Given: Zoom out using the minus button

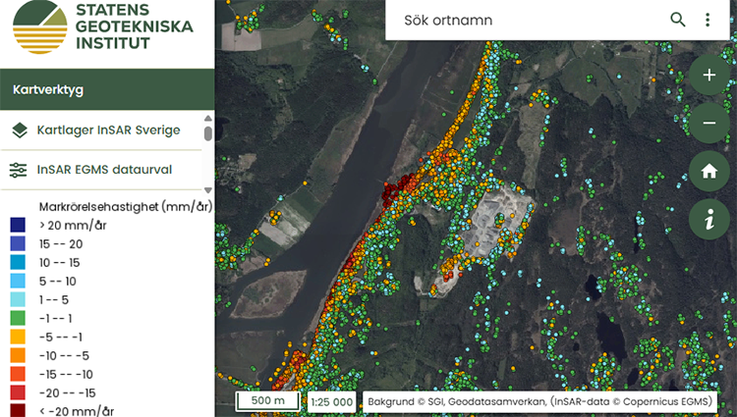Looking at the screenshot, I should coord(709,123).
